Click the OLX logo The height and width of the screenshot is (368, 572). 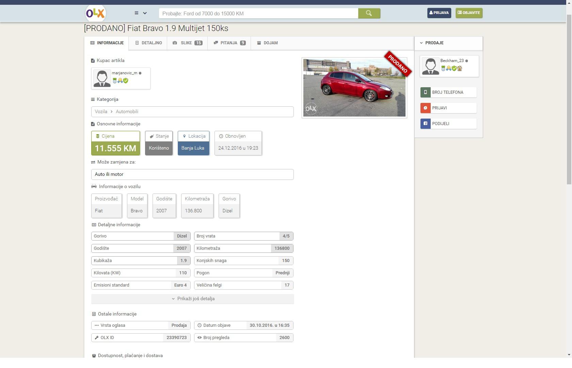coord(95,13)
